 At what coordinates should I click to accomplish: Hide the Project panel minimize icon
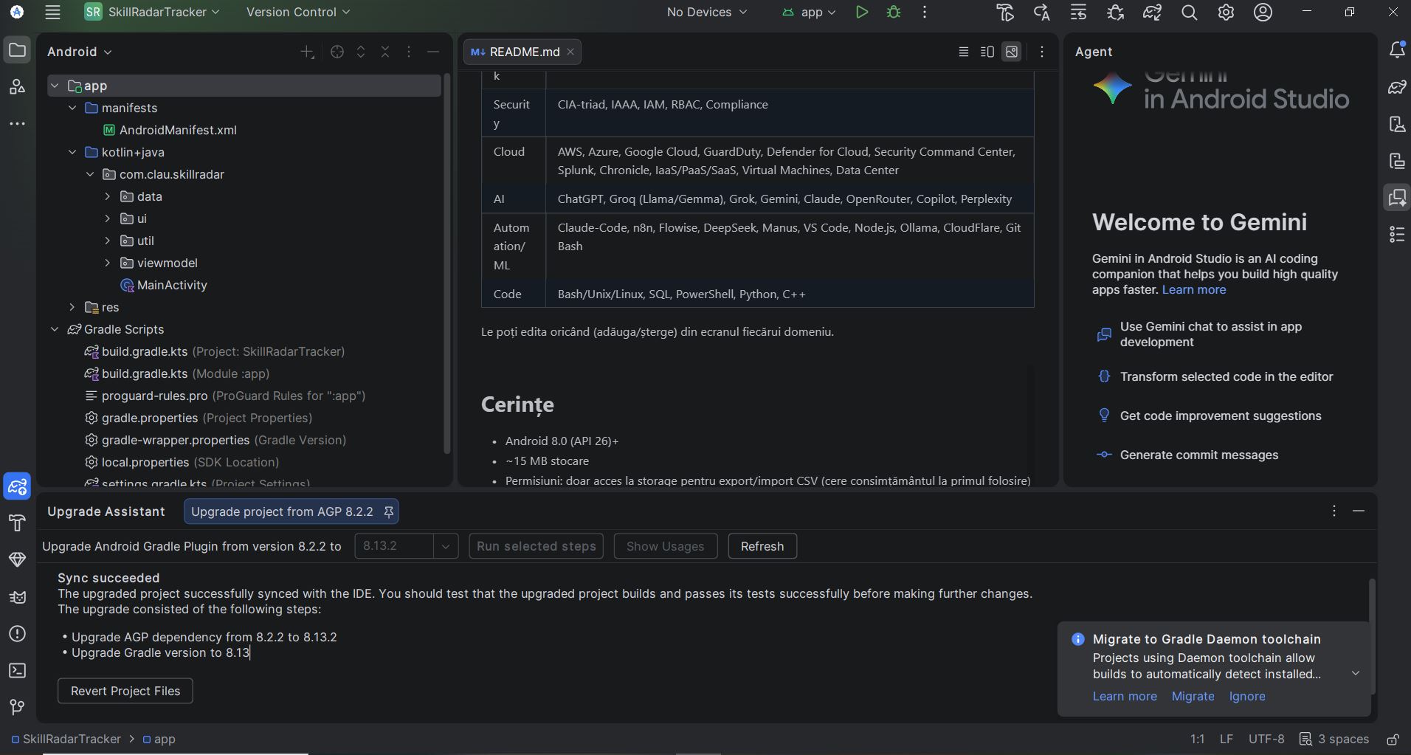pyautogui.click(x=433, y=52)
